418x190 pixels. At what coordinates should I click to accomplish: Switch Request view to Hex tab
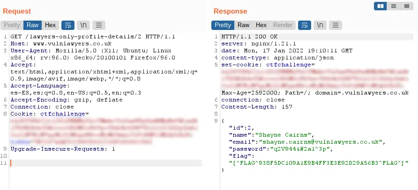(51, 25)
